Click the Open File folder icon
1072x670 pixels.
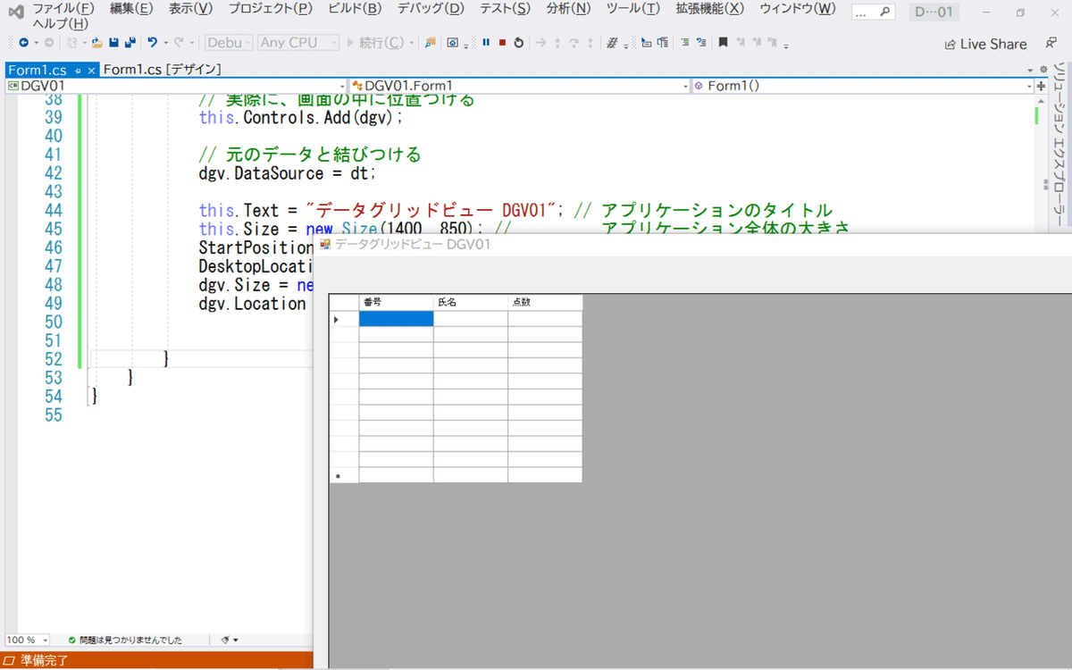(x=97, y=43)
